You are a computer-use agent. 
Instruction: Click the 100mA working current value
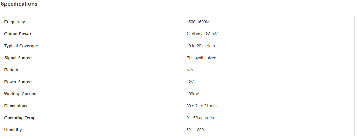(x=193, y=94)
